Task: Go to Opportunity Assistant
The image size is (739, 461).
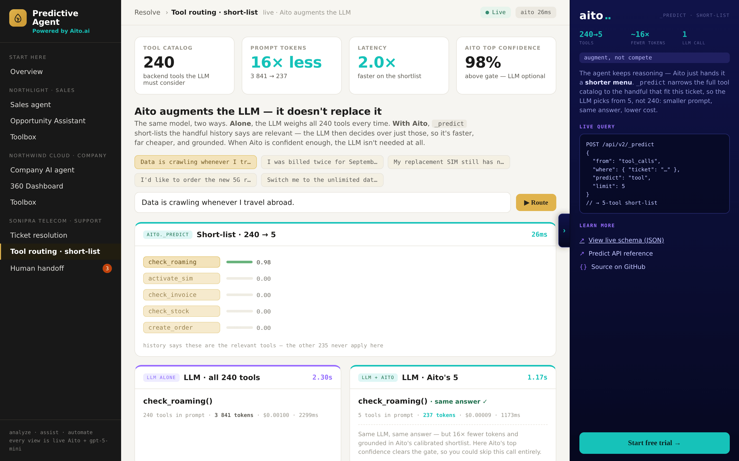Action: 61,121
